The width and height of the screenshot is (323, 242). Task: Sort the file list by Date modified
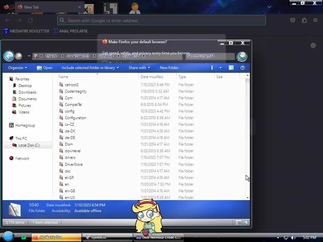(x=152, y=77)
